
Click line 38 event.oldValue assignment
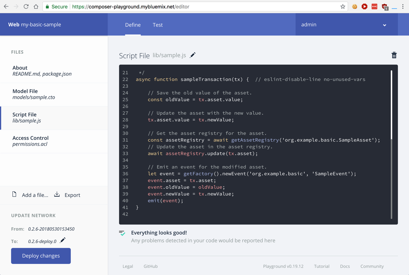pos(186,187)
